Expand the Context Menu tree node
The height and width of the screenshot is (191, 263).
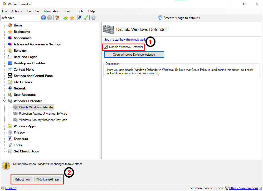pos(4,70)
